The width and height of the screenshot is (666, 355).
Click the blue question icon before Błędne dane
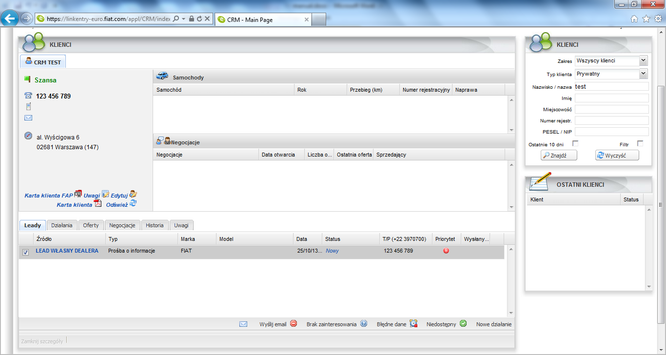coord(364,323)
